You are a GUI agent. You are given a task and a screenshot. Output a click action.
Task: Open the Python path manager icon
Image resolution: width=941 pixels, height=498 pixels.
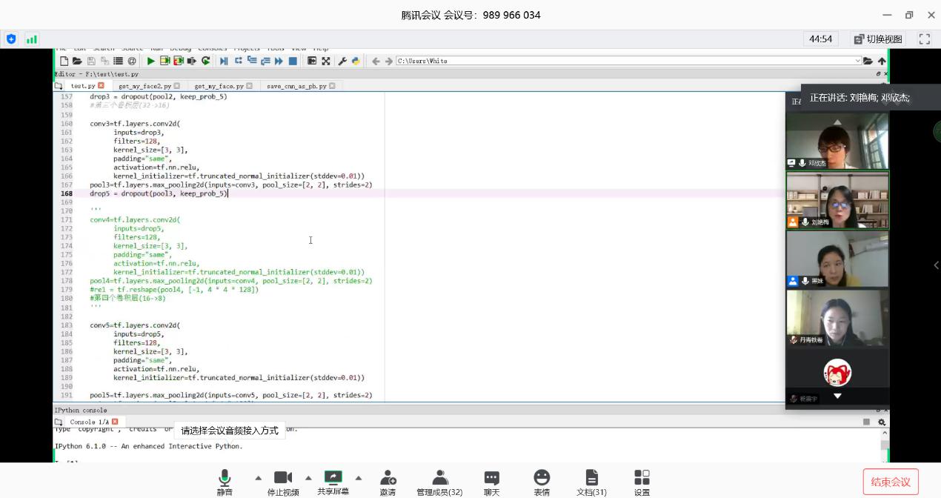point(356,61)
